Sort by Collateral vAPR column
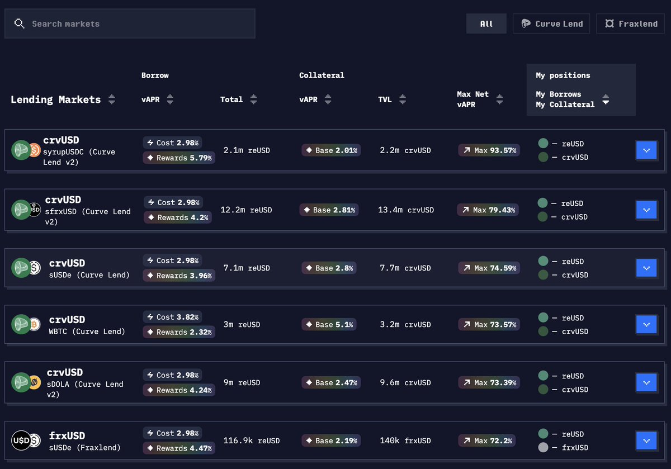Viewport: 671px width, 469px height. coord(328,100)
